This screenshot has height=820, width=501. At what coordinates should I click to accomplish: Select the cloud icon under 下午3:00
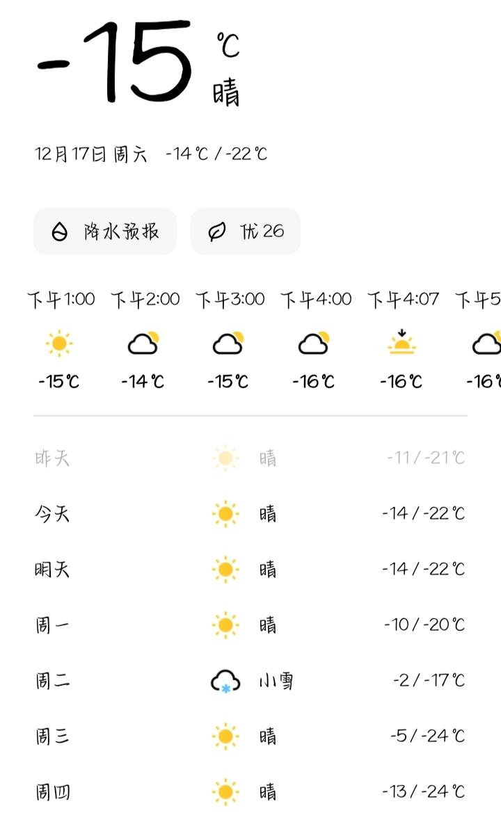(x=228, y=343)
